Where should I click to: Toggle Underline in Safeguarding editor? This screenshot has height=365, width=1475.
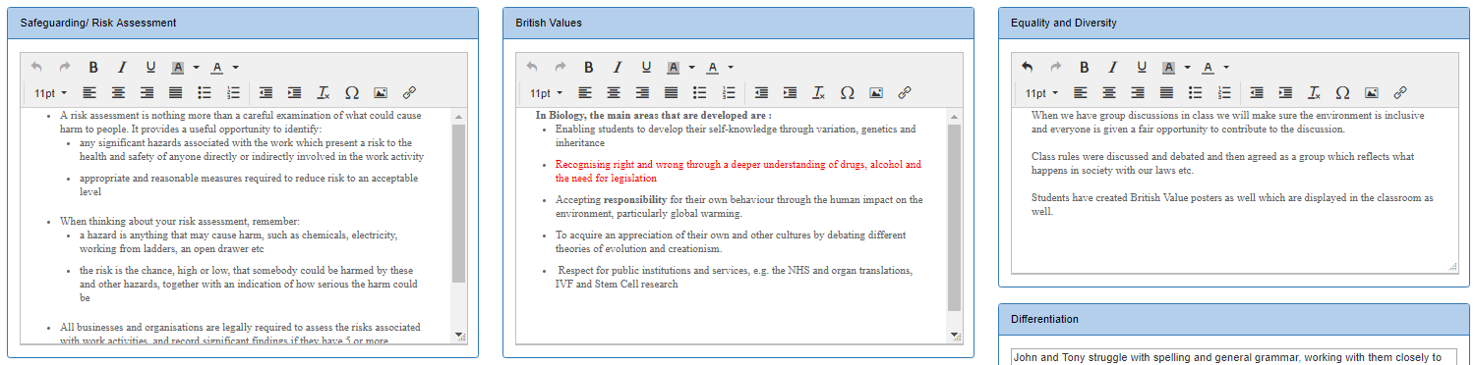click(150, 68)
